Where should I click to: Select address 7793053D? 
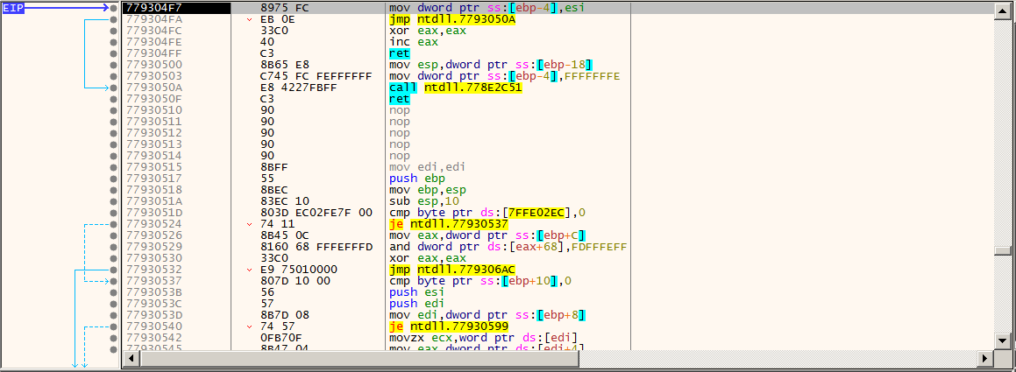click(154, 314)
